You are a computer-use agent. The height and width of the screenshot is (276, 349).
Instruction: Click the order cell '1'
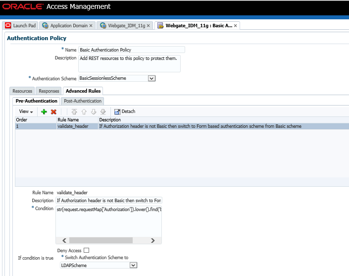[x=36, y=126]
